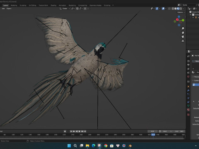Viewport: 199px width, 149px height.
Task: Open the viewport shading options dropdown
Action: click(x=184, y=9)
